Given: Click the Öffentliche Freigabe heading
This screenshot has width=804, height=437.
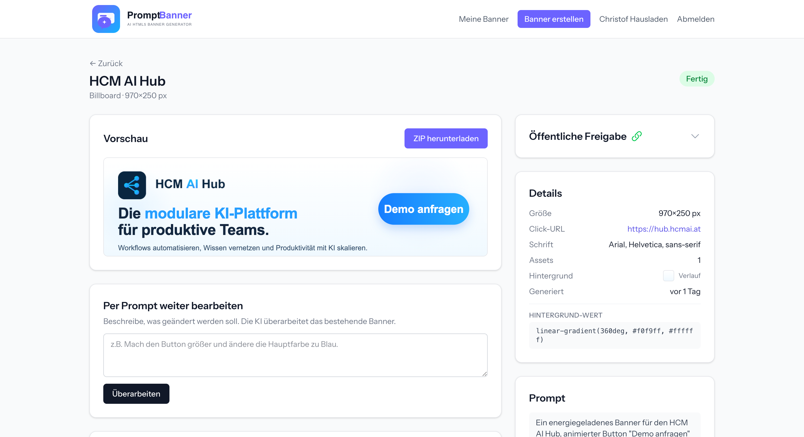Looking at the screenshot, I should point(577,136).
